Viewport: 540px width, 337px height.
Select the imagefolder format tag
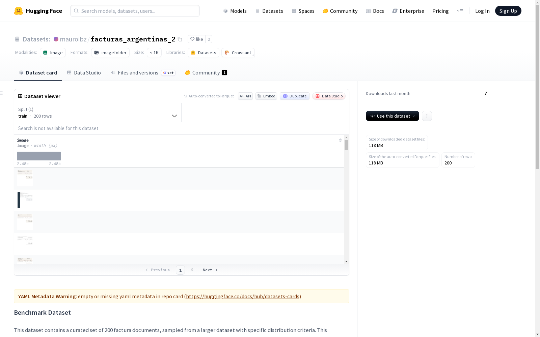pyautogui.click(x=110, y=53)
